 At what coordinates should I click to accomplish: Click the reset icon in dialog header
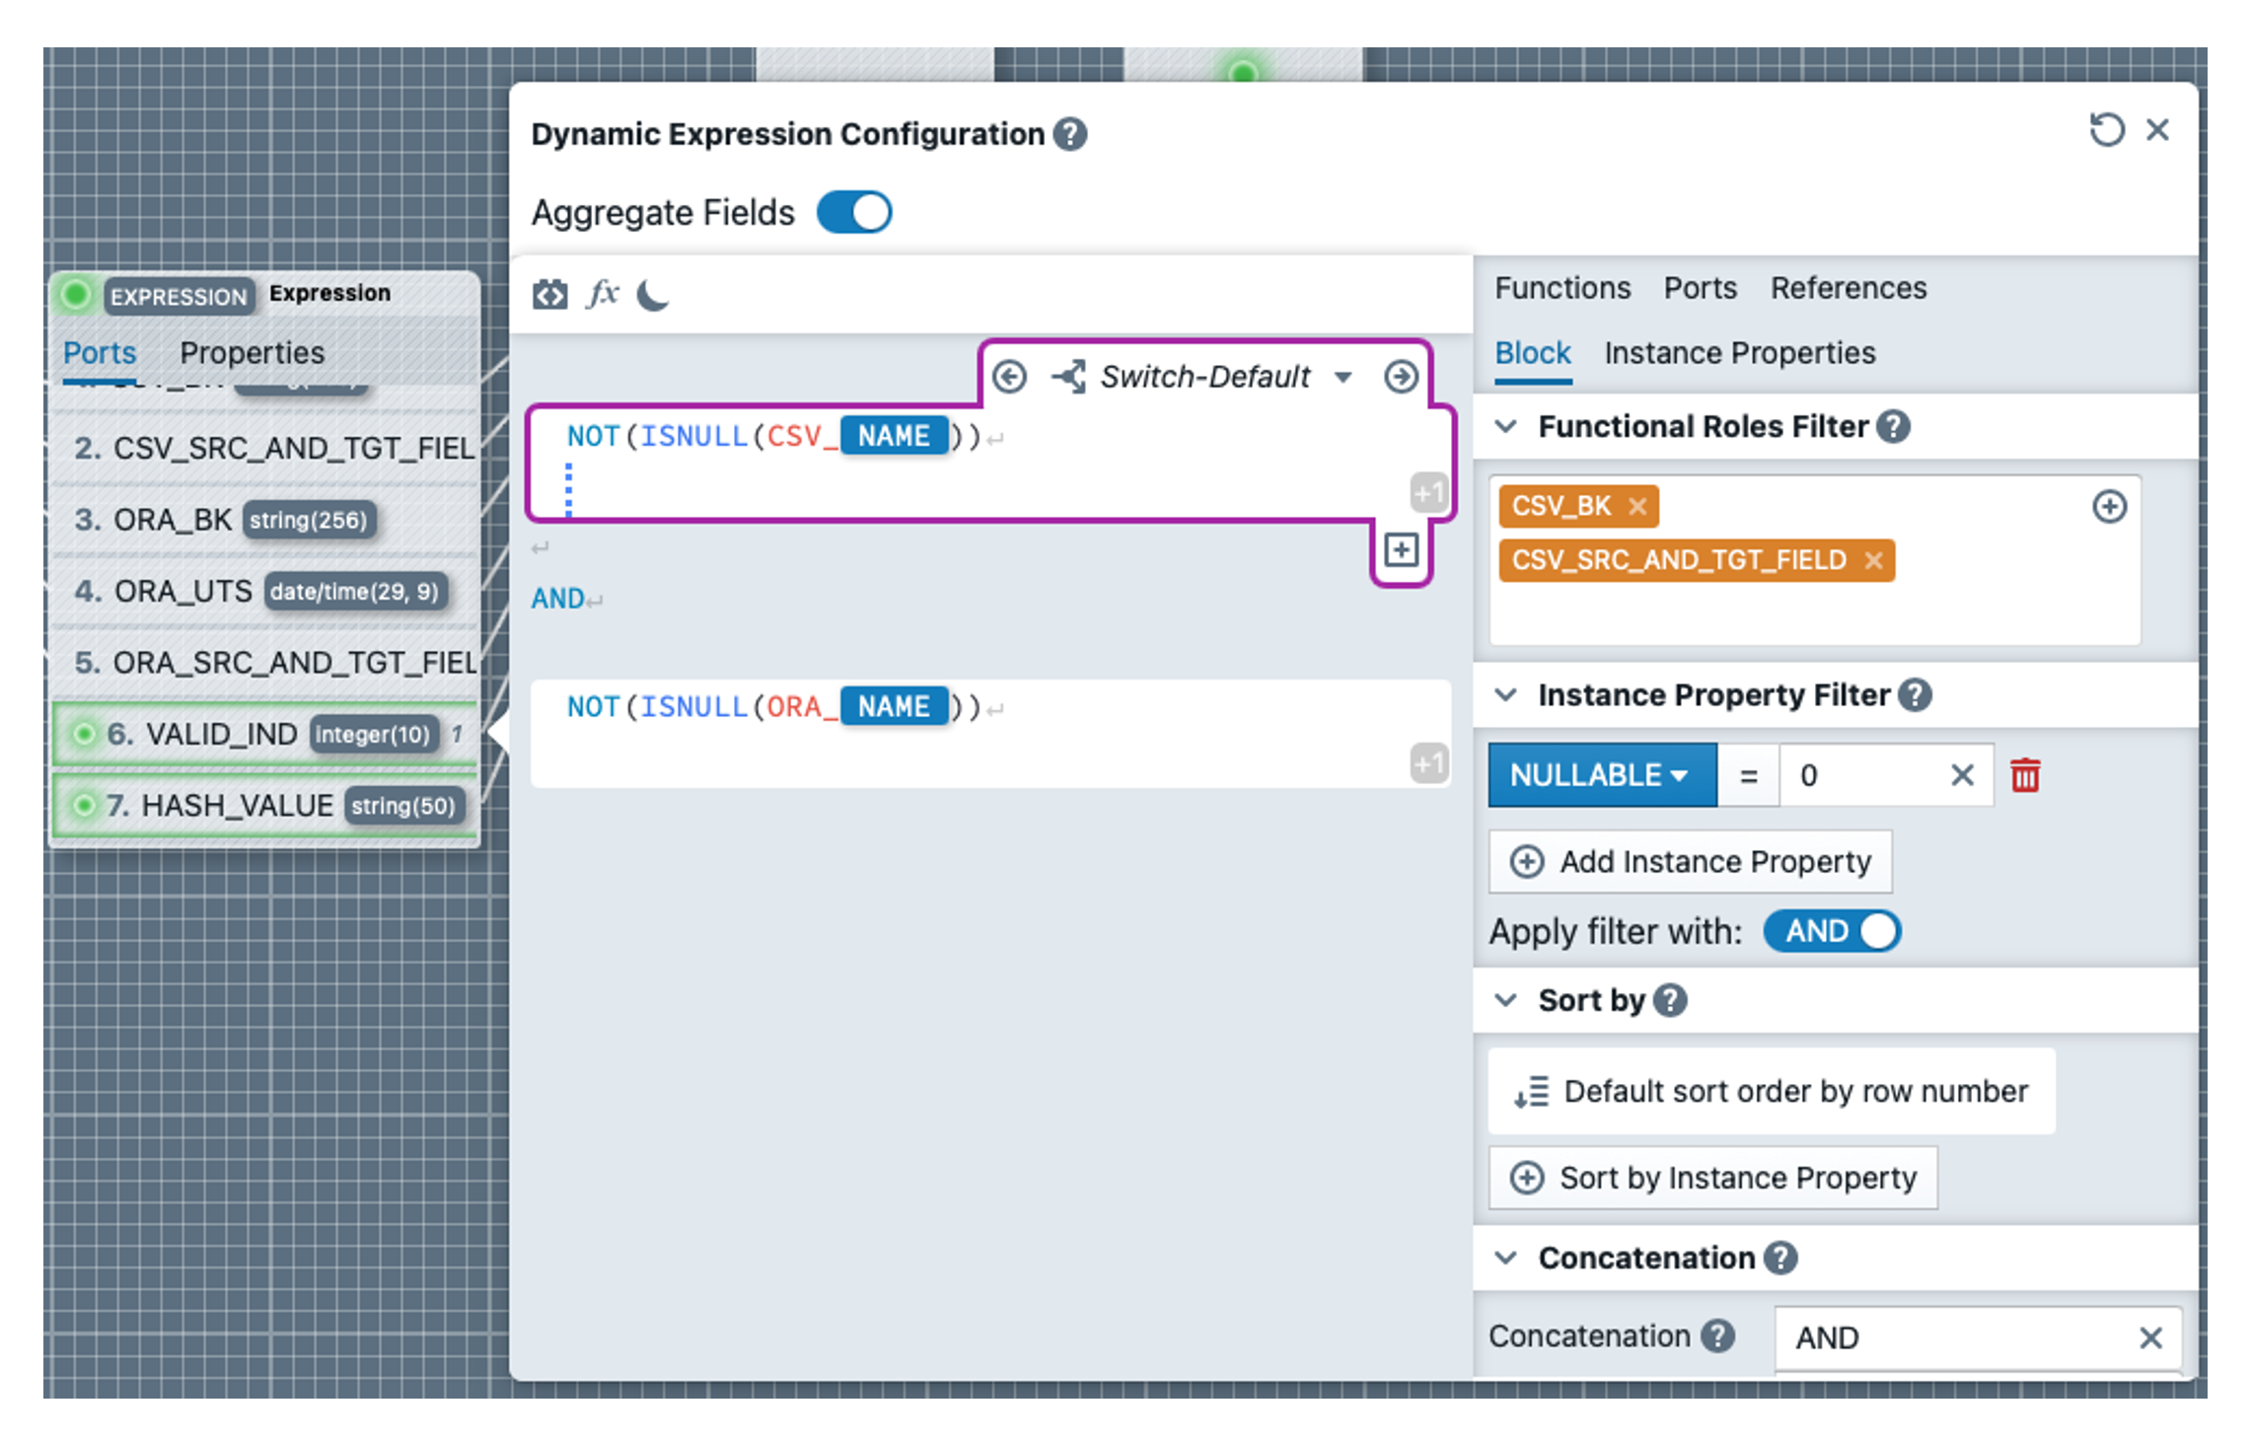pos(2106,130)
